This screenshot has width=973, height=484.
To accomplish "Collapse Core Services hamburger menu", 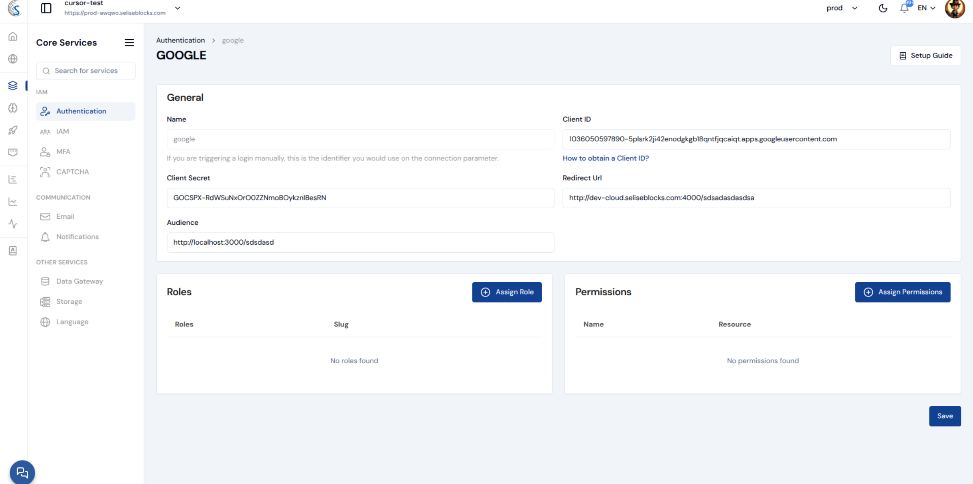I will 129,43.
